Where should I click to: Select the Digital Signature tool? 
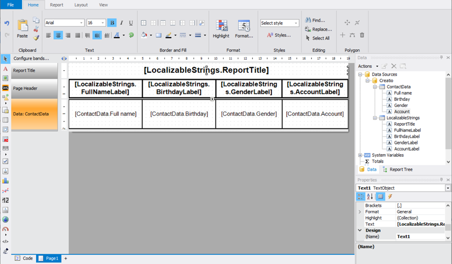[5, 251]
